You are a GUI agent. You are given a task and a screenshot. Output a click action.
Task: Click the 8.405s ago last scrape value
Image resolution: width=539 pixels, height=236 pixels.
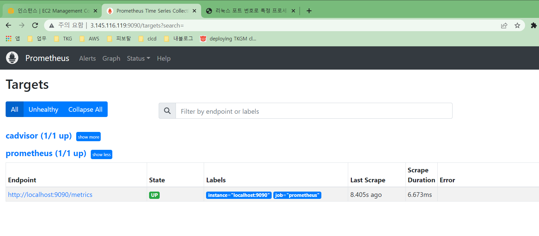[x=366, y=195]
